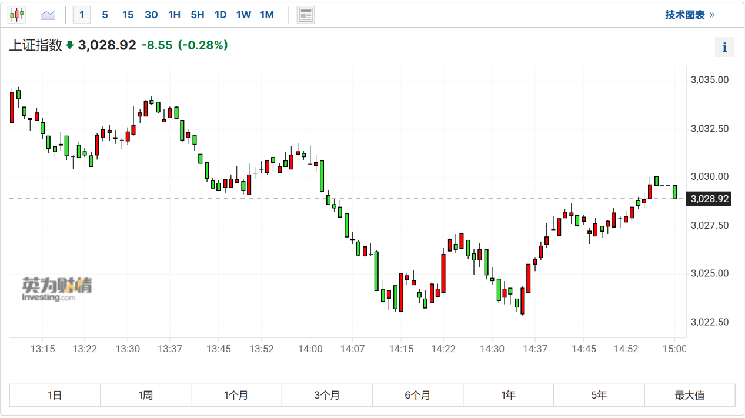This screenshot has width=745, height=418.
Task: Switch to the area line chart icon
Action: point(48,15)
